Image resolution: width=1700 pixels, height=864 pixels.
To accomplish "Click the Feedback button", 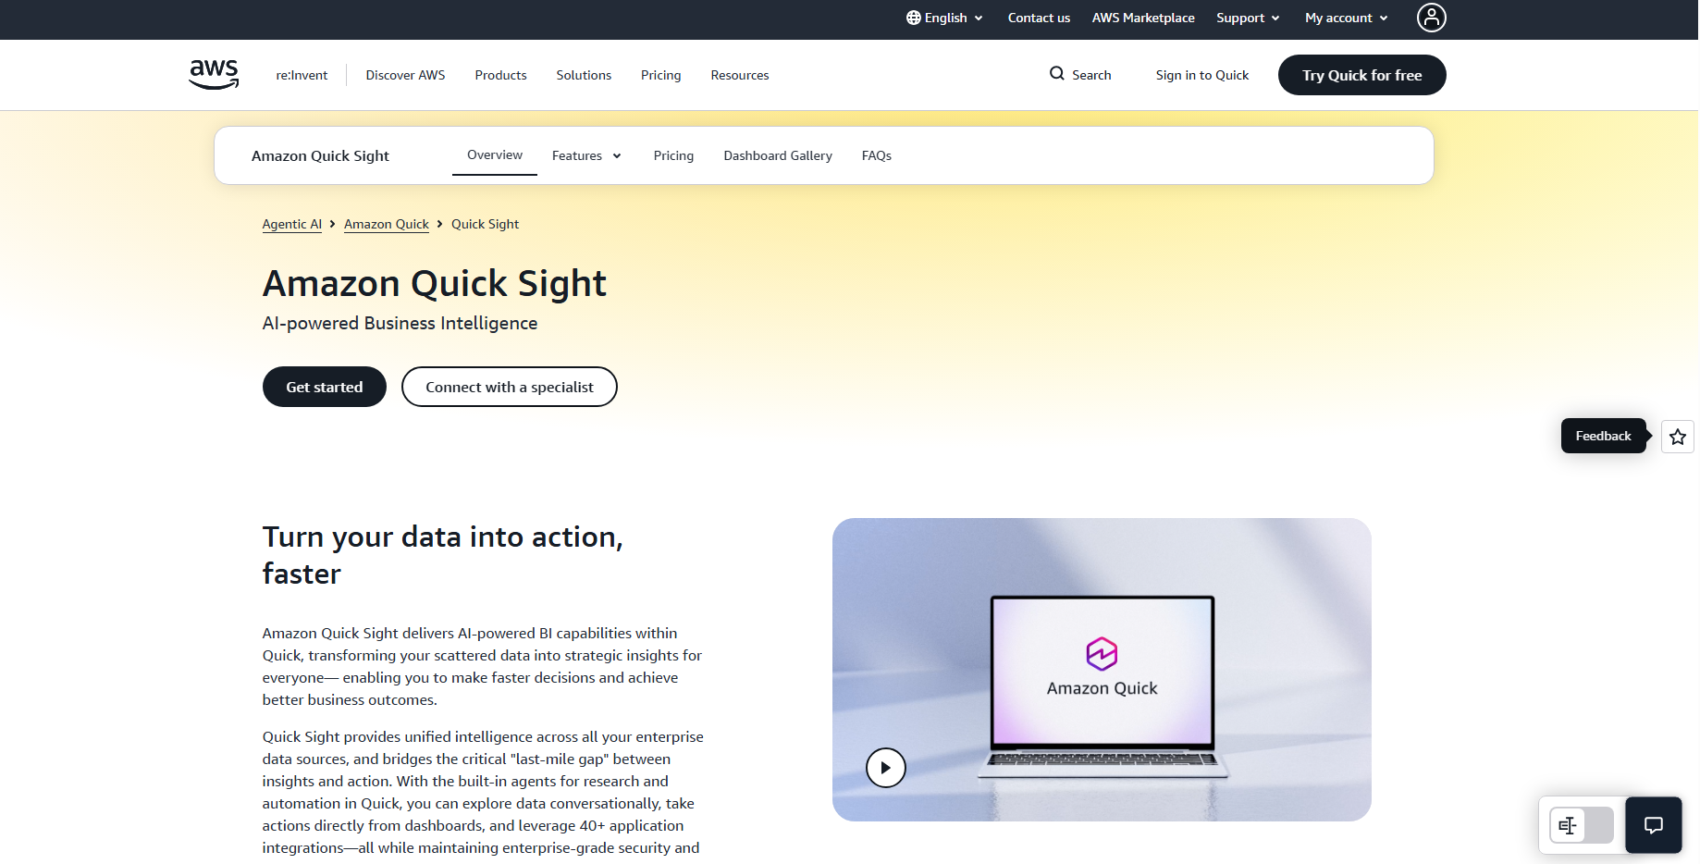I will pyautogui.click(x=1603, y=436).
